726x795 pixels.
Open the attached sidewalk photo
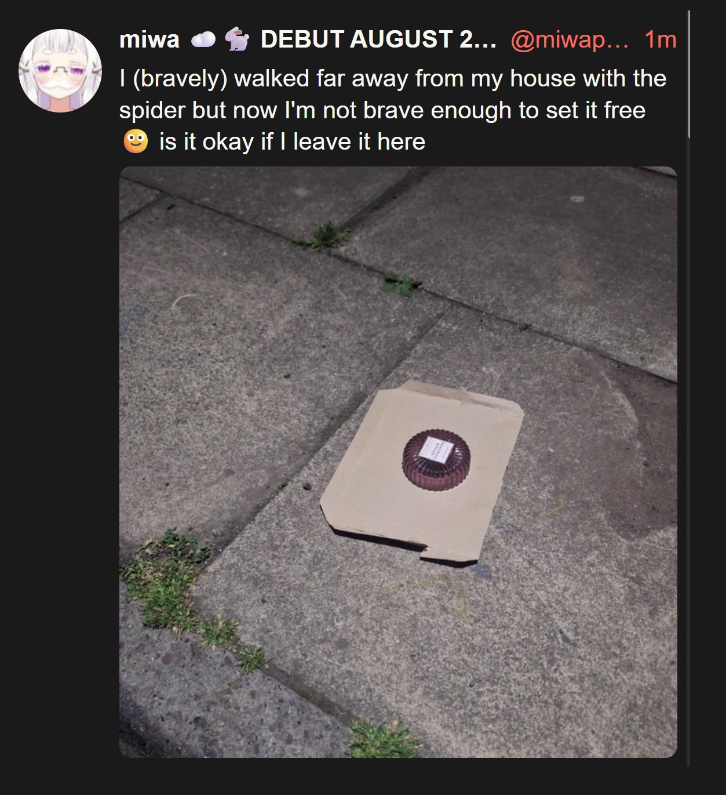click(398, 462)
